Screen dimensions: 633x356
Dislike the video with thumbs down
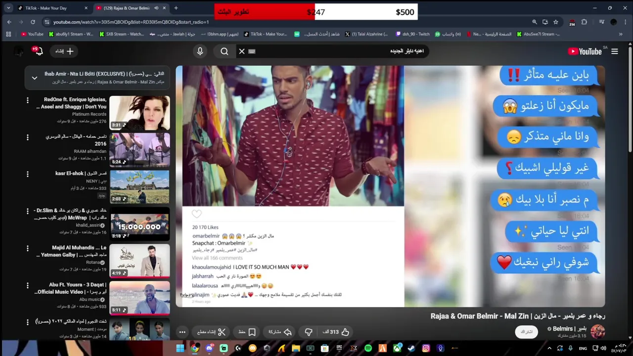click(309, 332)
